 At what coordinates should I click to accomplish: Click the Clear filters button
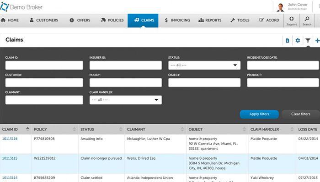tap(301, 114)
